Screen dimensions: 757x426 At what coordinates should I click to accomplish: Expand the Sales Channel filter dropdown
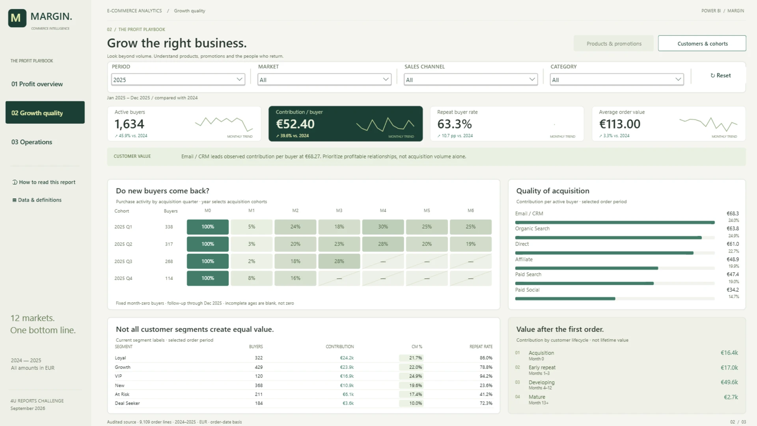471,80
